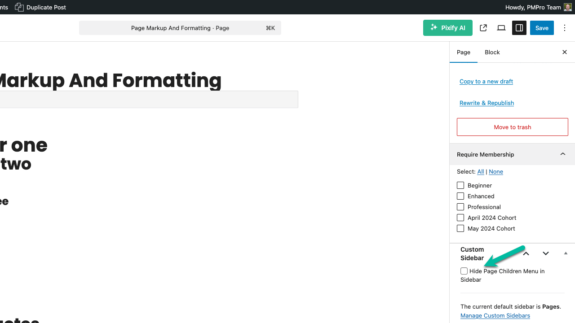This screenshot has width=575, height=323.
Task: Open page preview in new tab icon
Action: 483,28
